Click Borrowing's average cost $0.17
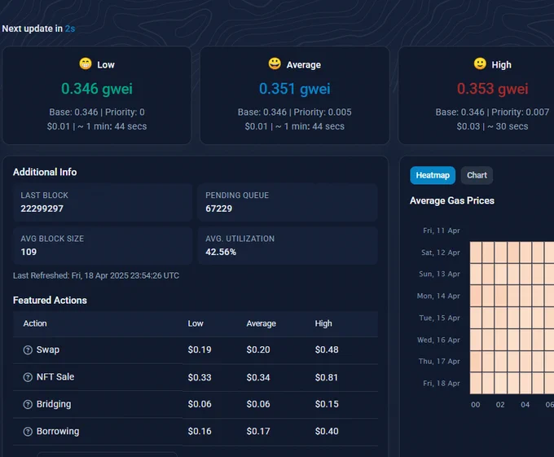Image resolution: width=554 pixels, height=457 pixels. tap(258, 431)
